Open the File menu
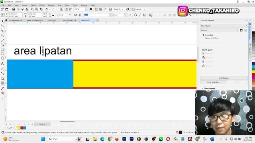Viewport: 255px width, 143px height. tap(3, 5)
